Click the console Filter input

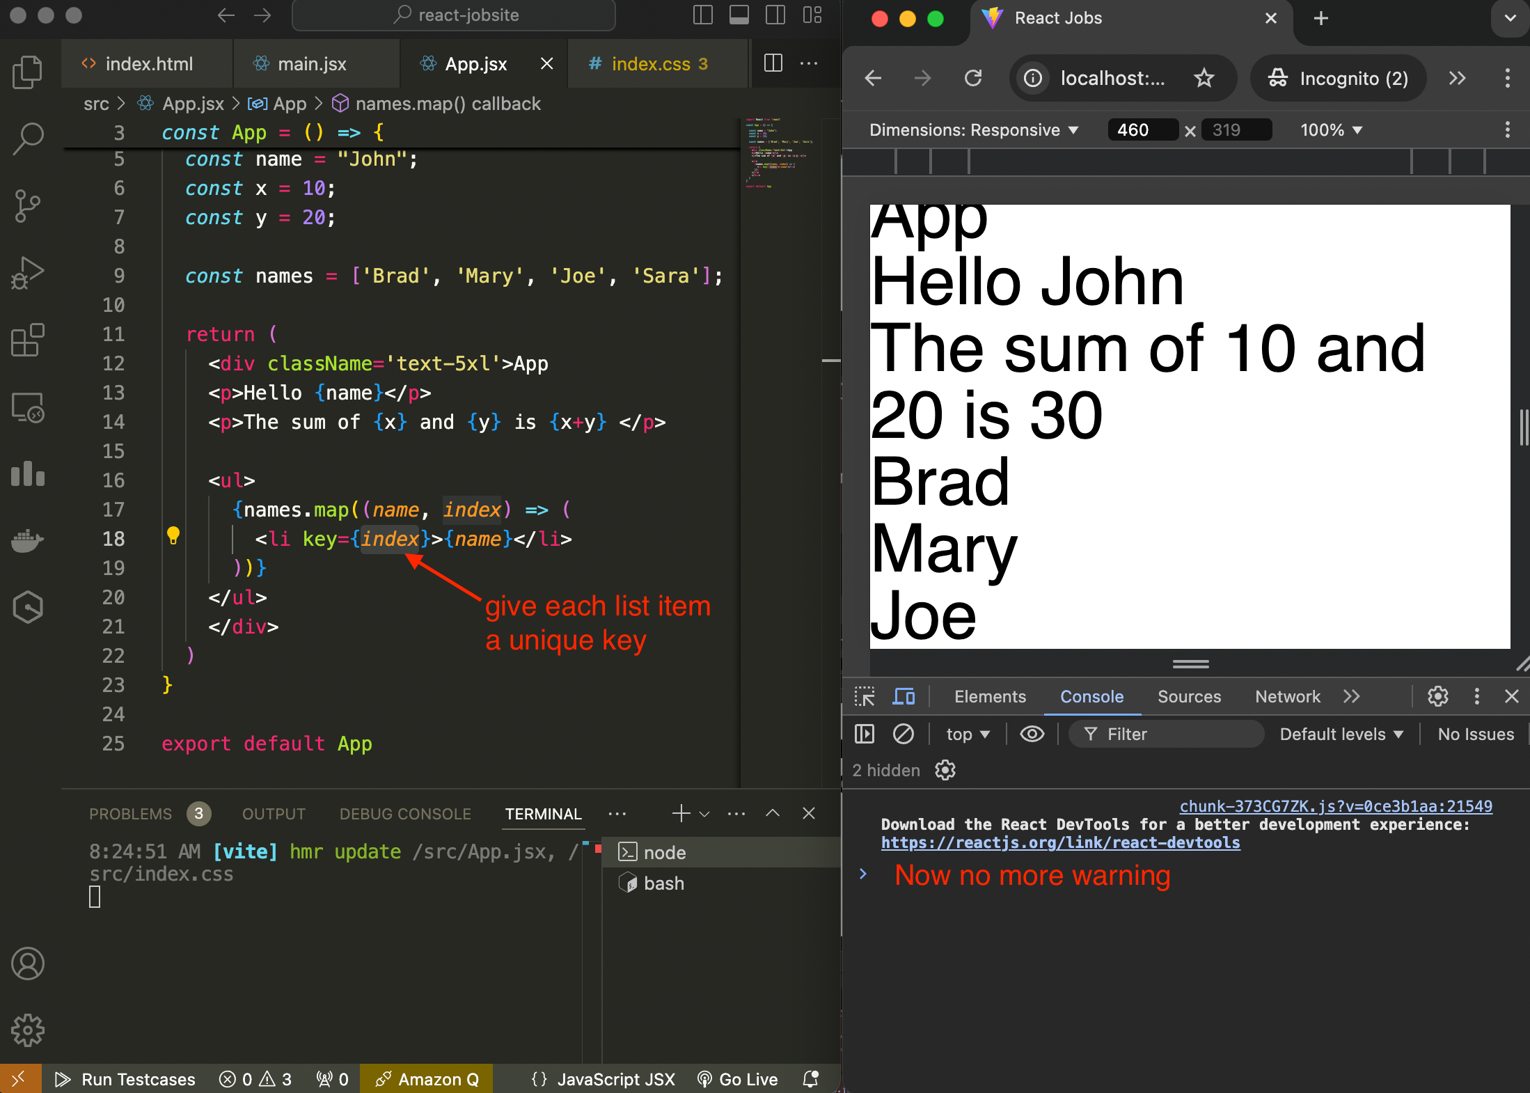pos(1167,734)
